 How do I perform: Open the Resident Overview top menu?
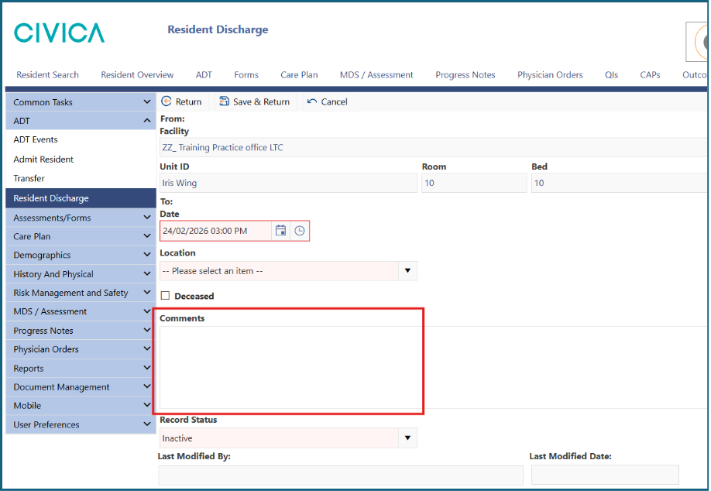137,75
